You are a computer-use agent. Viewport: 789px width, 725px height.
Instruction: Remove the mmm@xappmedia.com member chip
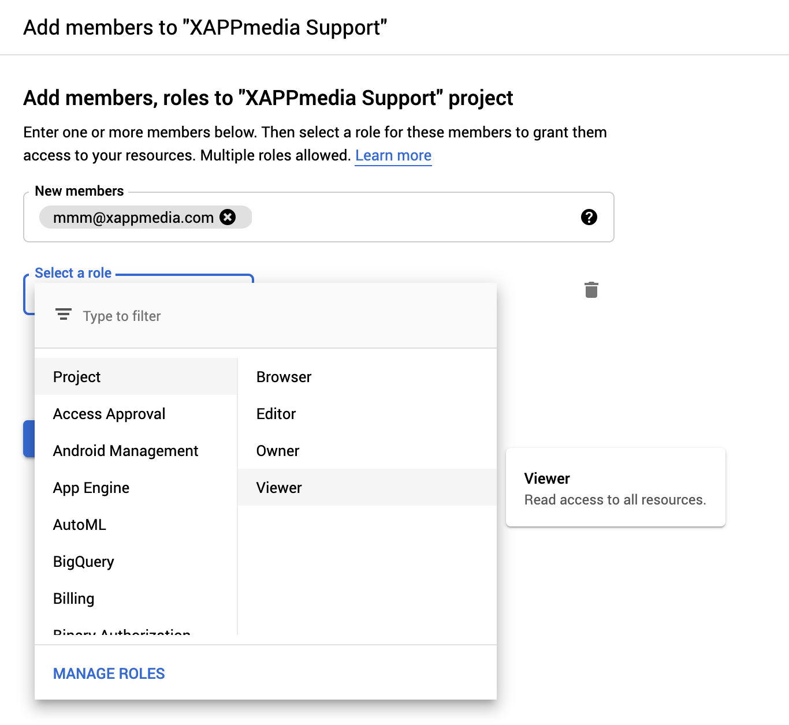pos(228,217)
